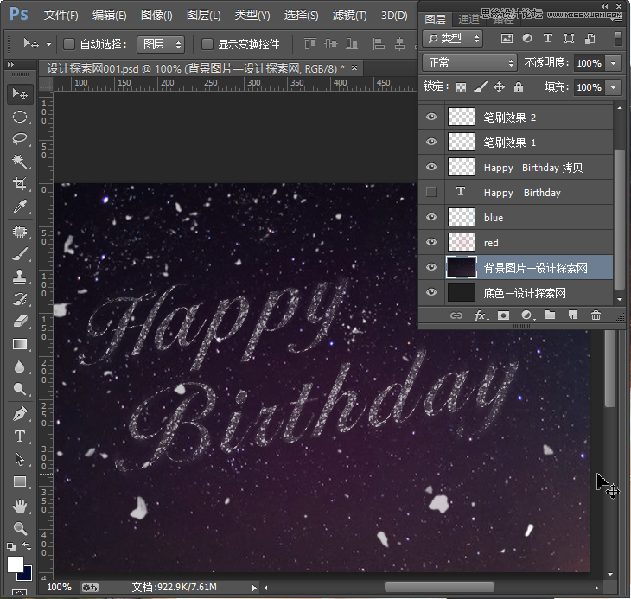
Task: Select the History Brush tool
Action: pos(19,298)
